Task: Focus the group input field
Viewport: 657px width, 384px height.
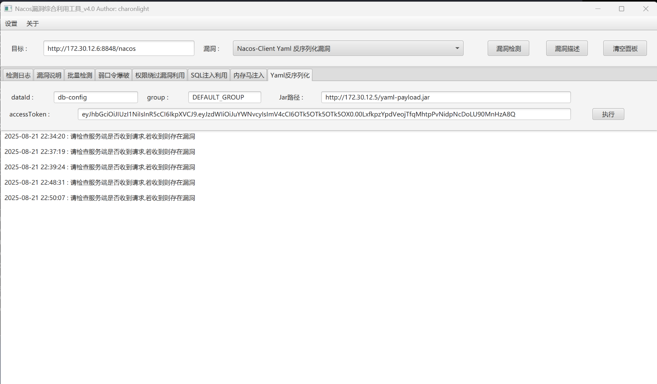Action: [225, 97]
